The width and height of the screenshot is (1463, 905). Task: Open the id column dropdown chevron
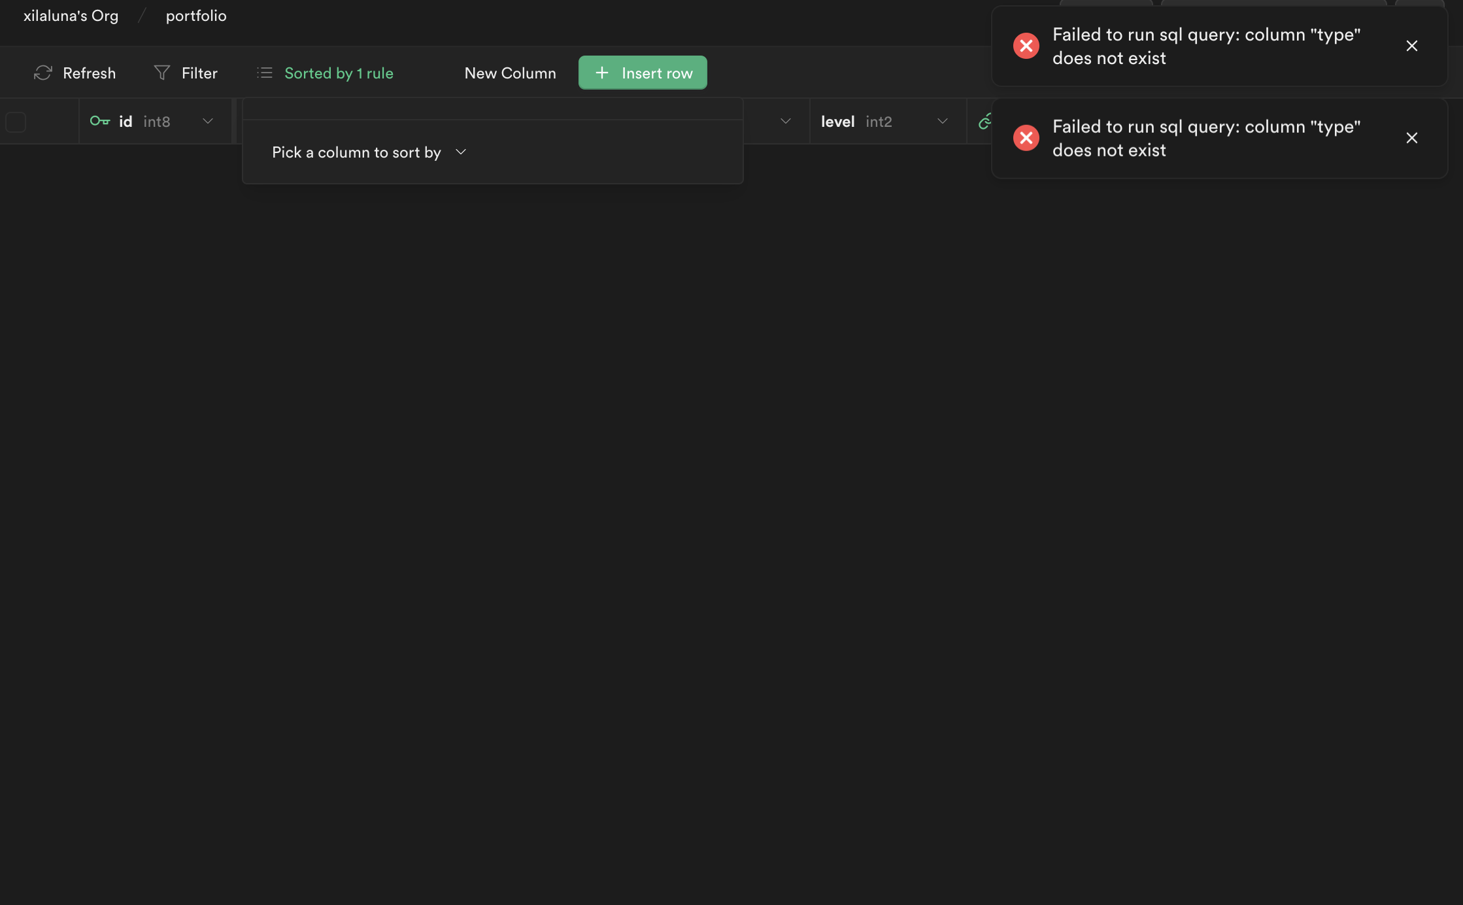pos(208,121)
